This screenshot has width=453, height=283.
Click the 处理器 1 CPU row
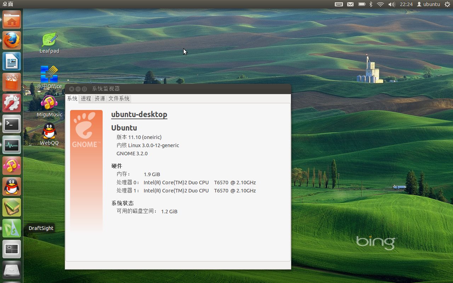(186, 191)
